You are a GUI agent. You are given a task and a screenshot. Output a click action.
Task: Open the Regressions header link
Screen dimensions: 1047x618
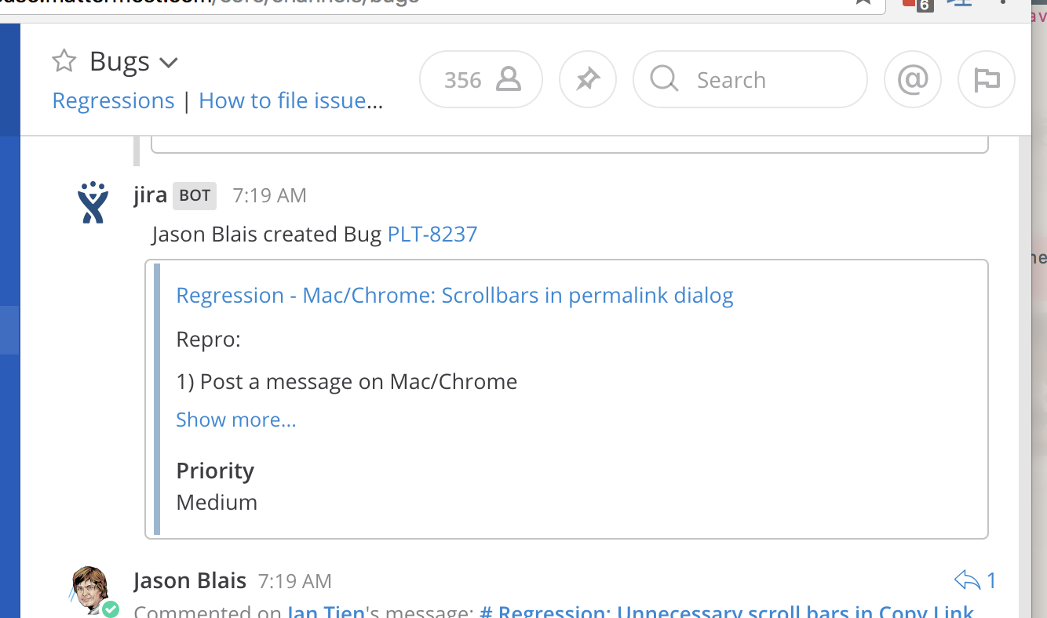pyautogui.click(x=113, y=101)
